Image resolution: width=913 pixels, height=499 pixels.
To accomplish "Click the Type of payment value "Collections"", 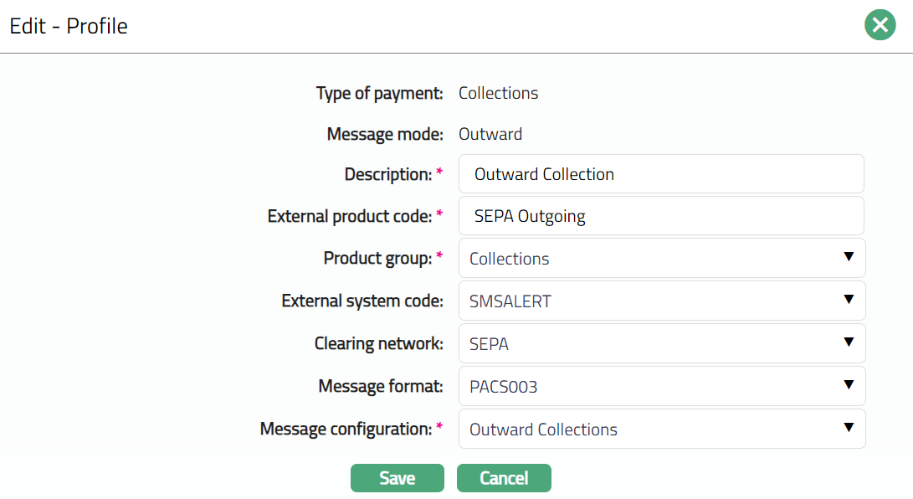I will [498, 93].
